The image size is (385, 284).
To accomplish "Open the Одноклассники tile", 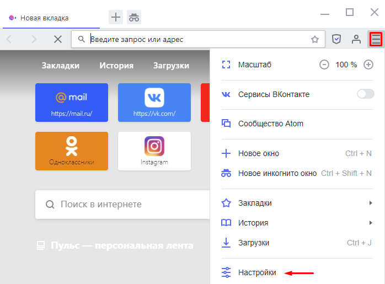I will [x=72, y=151].
